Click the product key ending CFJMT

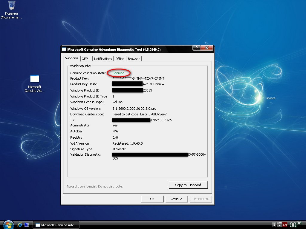138,78
